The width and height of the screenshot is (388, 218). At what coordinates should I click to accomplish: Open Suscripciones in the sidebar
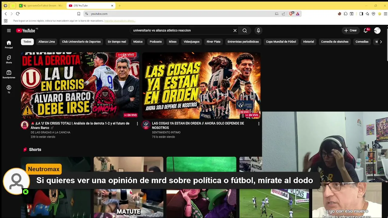coord(9,74)
